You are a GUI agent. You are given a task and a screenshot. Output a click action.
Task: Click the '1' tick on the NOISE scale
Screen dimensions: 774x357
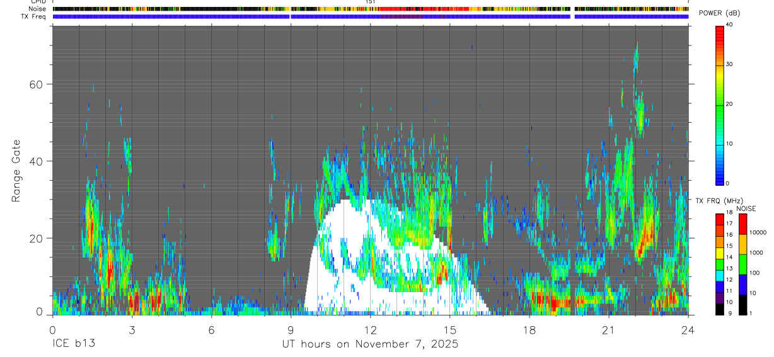tap(751, 313)
